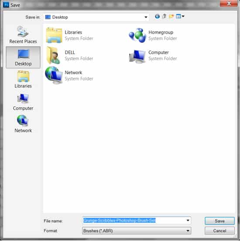The width and height of the screenshot is (240, 241).
Task: Open the Format Brushes (*.ABR) dropdown
Action: coord(137,231)
